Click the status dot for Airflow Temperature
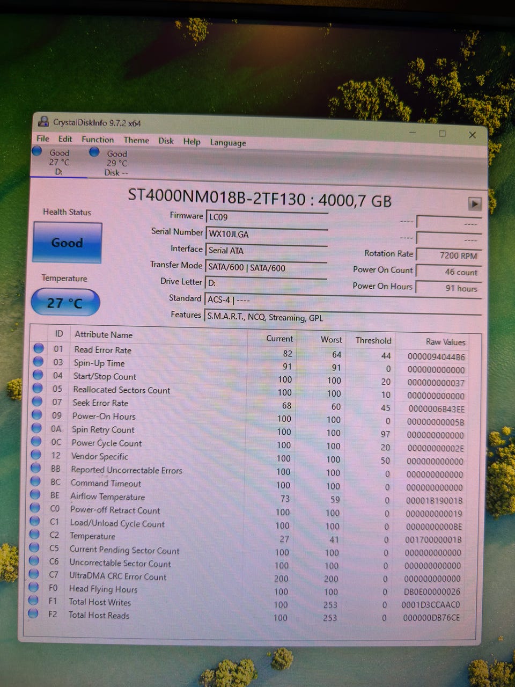The width and height of the screenshot is (515, 687). point(35,494)
